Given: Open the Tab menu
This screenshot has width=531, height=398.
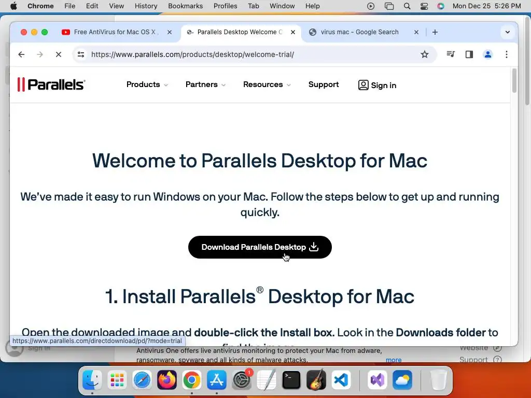Looking at the screenshot, I should click(x=253, y=6).
